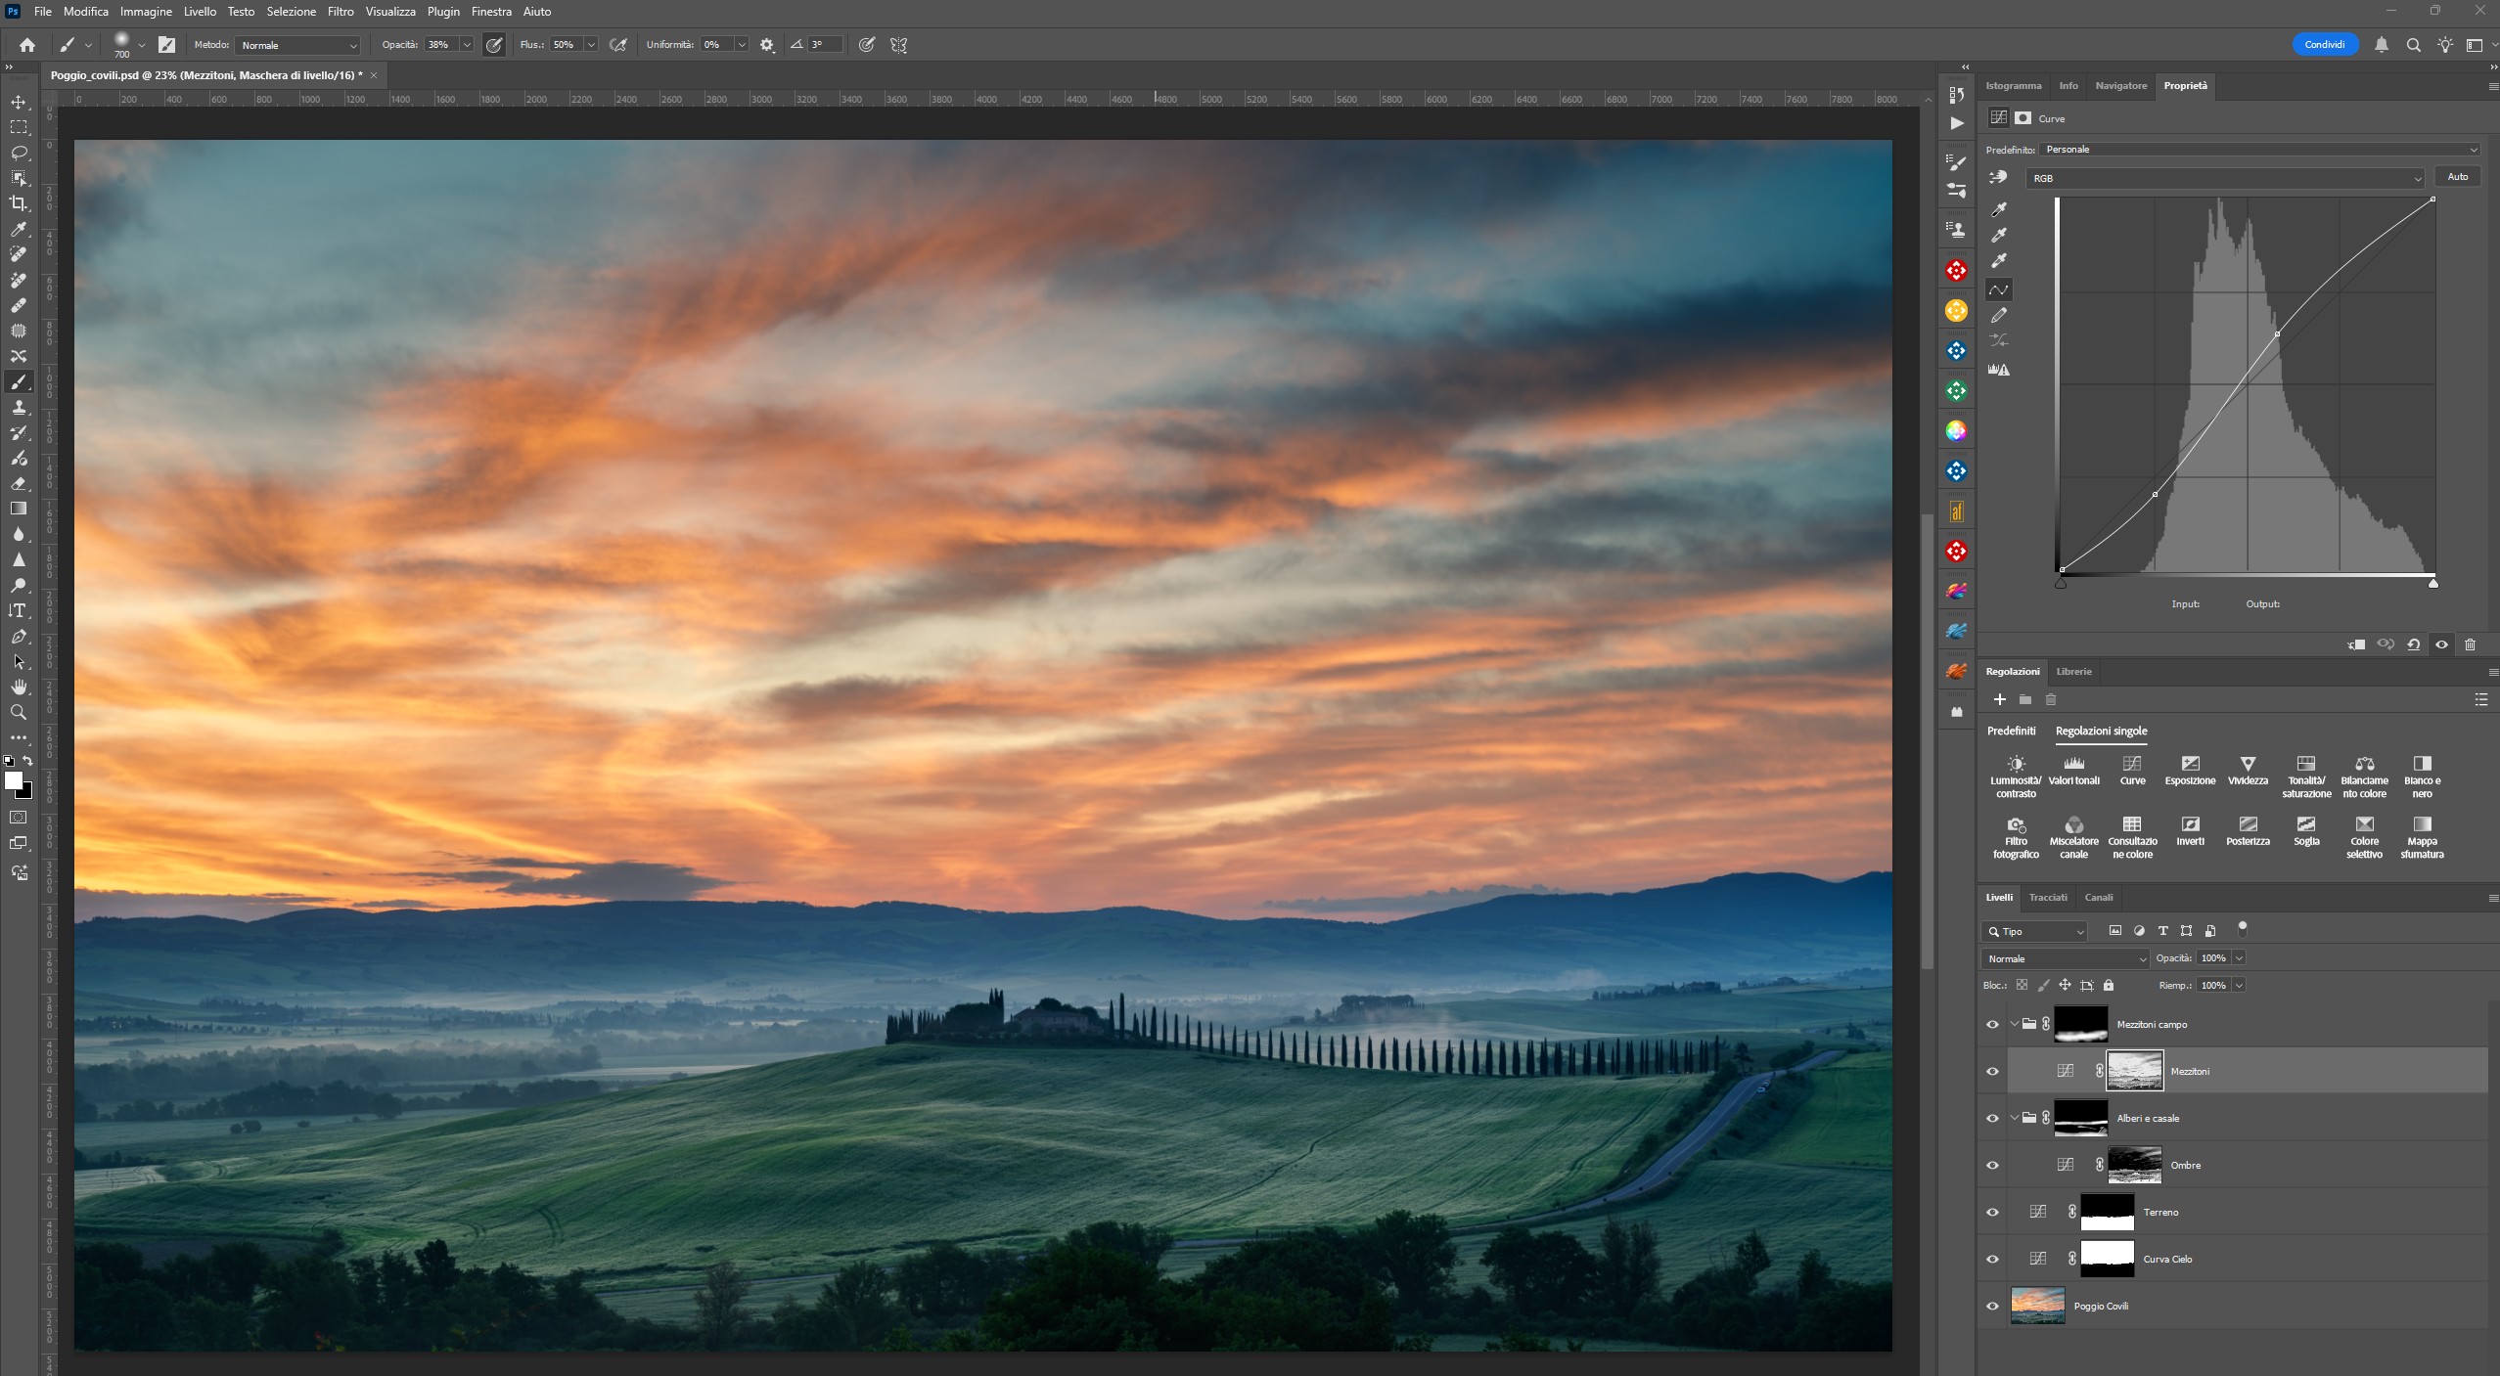This screenshot has width=2500, height=1376.
Task: Open Predefinito Personale preset dropdown
Action: click(x=2260, y=150)
